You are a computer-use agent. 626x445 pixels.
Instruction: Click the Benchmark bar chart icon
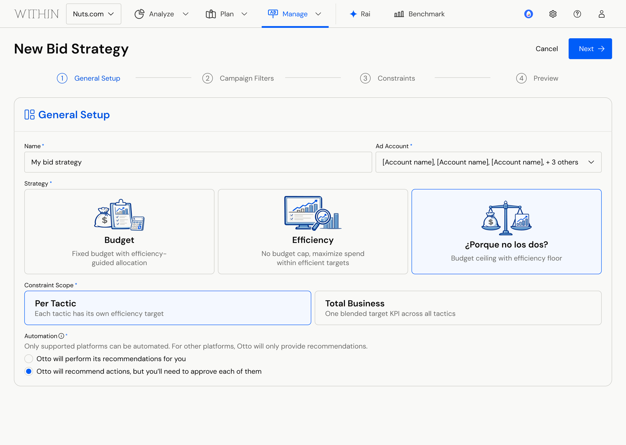[x=399, y=14]
